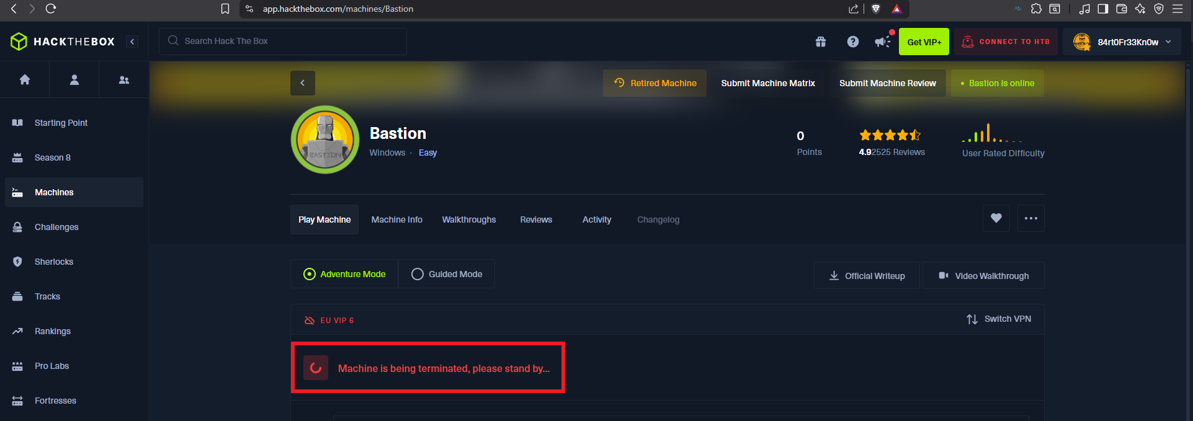Expand the 84rt0Fr33Kn0w account dropdown

tap(1122, 42)
